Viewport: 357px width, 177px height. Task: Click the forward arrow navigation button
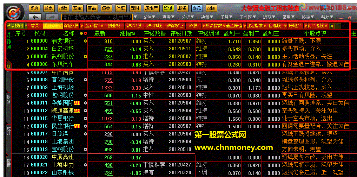52,17
